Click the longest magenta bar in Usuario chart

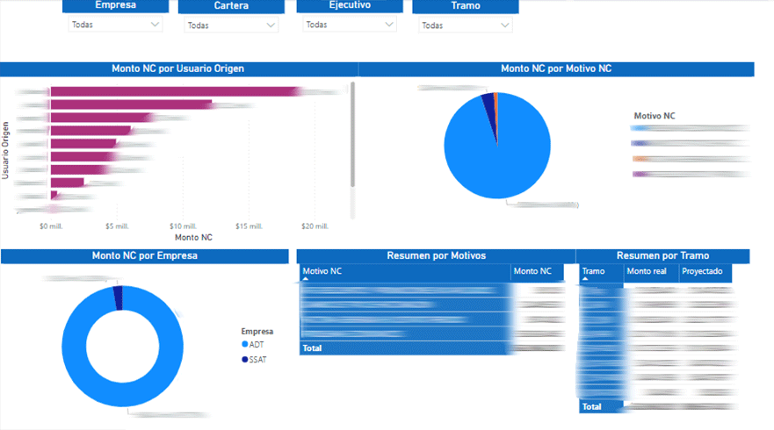(175, 91)
